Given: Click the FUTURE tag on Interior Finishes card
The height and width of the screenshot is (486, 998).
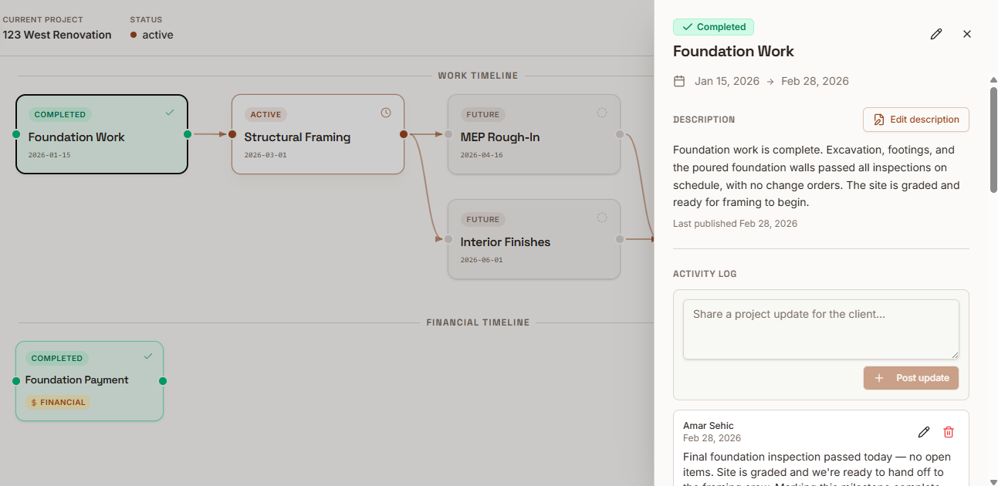Looking at the screenshot, I should coord(483,219).
